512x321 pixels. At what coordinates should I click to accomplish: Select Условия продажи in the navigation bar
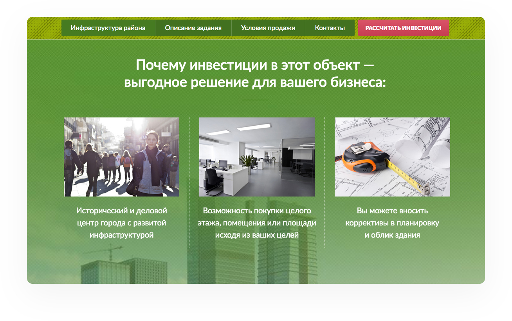[268, 28]
